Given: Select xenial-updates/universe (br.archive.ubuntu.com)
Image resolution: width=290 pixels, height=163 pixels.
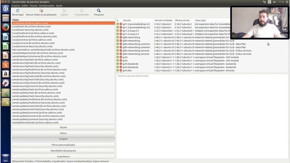Looking at the screenshot, I should 63,116.
